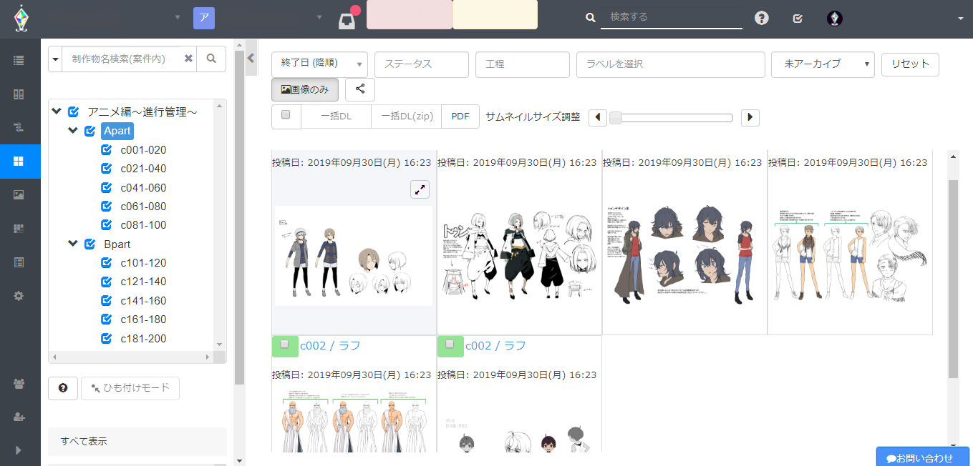
Task: Uncheck the c001-020 tree checkbox
Action: click(x=107, y=150)
